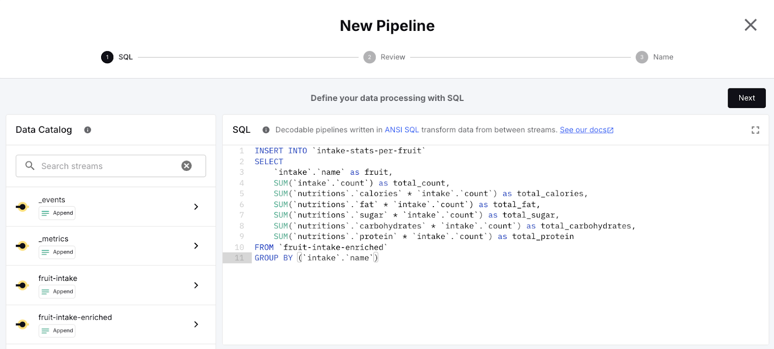Click the total_protein code line
This screenshot has height=349, width=774.
pos(424,237)
